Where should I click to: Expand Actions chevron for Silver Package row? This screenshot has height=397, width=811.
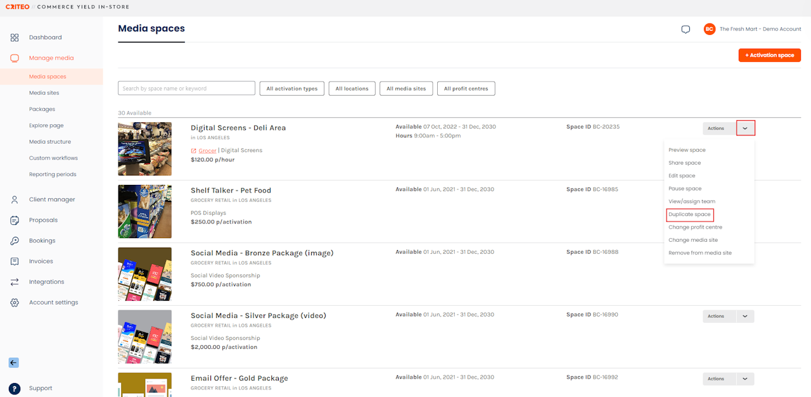[745, 316]
